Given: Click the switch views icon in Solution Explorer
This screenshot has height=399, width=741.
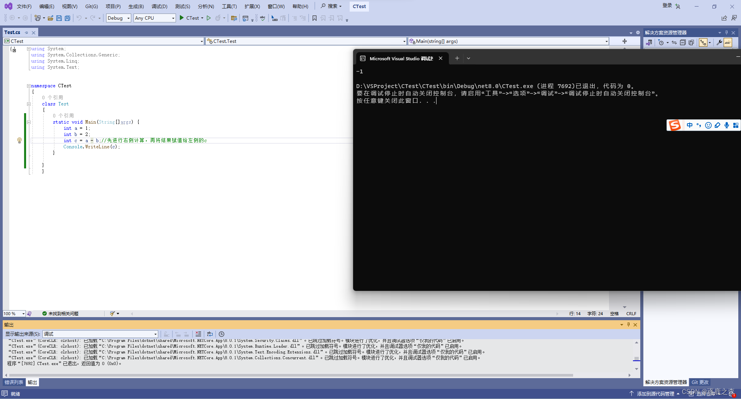Looking at the screenshot, I should coord(649,42).
